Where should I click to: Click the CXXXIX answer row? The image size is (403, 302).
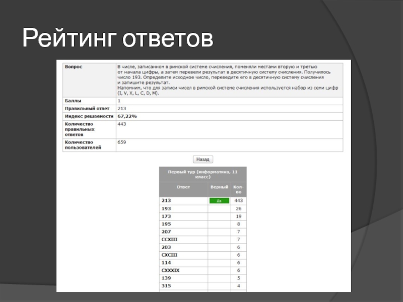(x=170, y=270)
